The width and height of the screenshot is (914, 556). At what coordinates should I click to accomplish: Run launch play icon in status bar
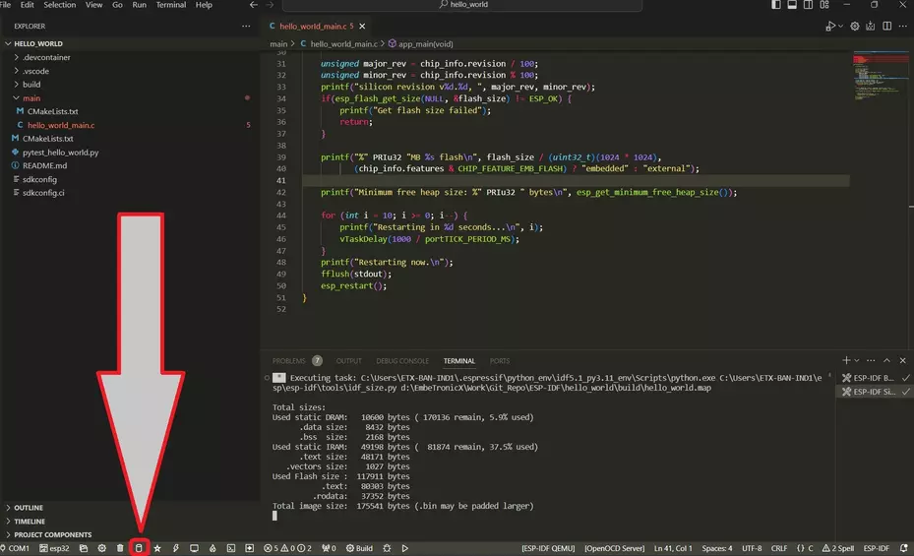click(405, 548)
